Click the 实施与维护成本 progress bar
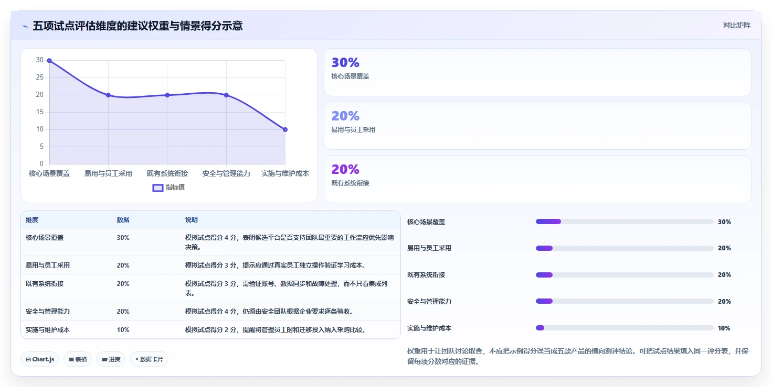772x387 pixels. click(x=625, y=328)
